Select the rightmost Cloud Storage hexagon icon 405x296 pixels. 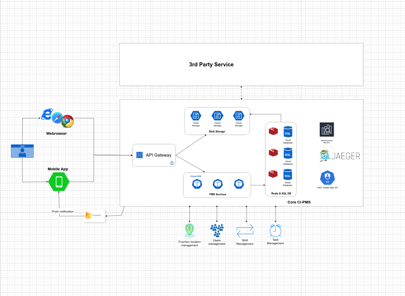[x=239, y=116]
